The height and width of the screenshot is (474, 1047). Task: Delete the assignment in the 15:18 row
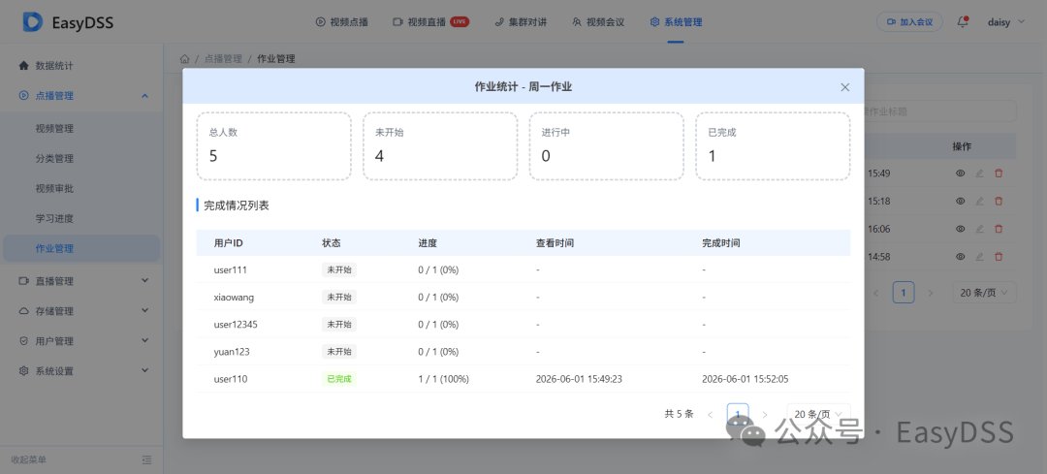(x=999, y=201)
